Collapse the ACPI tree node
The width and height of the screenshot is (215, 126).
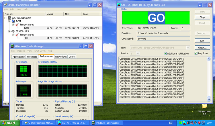[9, 21]
